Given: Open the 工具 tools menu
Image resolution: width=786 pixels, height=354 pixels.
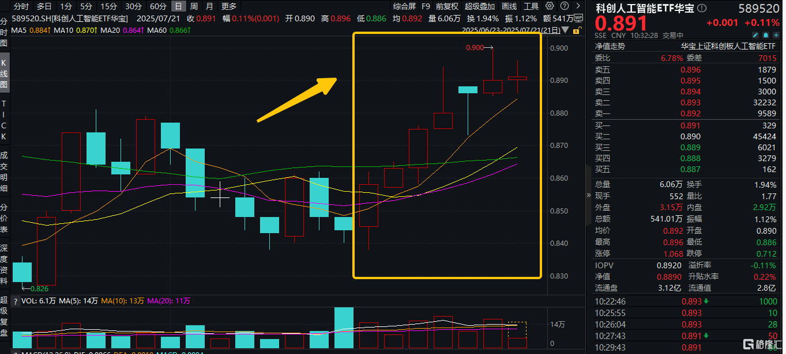Looking at the screenshot, I should [531, 6].
